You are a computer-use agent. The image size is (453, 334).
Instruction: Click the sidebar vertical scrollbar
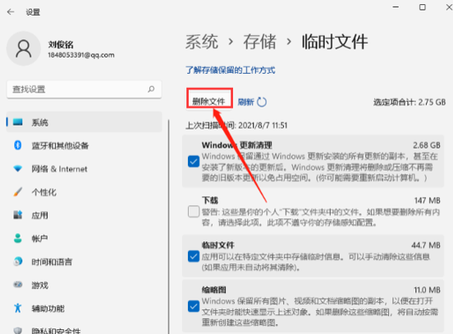point(168,226)
